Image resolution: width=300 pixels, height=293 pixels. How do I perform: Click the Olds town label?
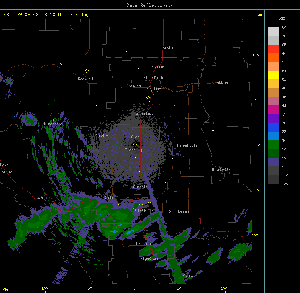pos(135,137)
